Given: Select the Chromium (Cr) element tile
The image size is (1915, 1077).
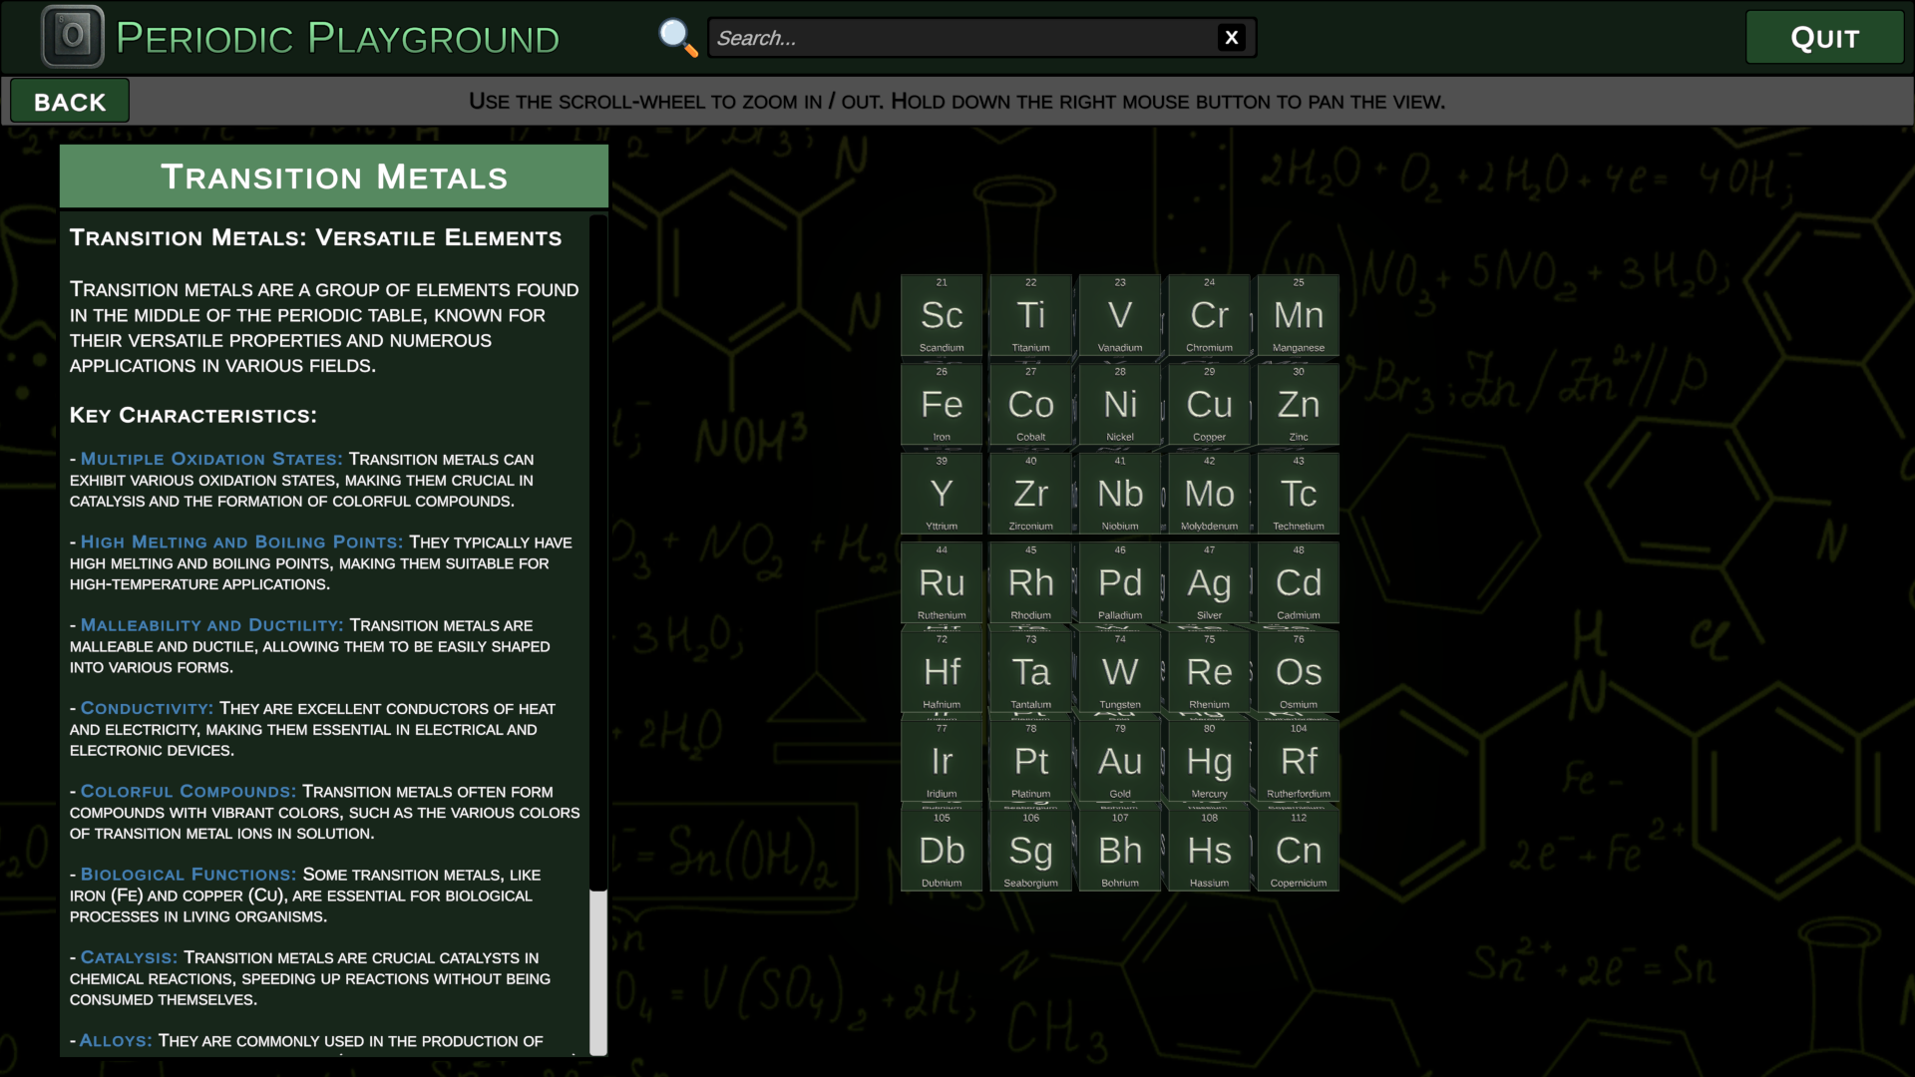Looking at the screenshot, I should [x=1209, y=315].
